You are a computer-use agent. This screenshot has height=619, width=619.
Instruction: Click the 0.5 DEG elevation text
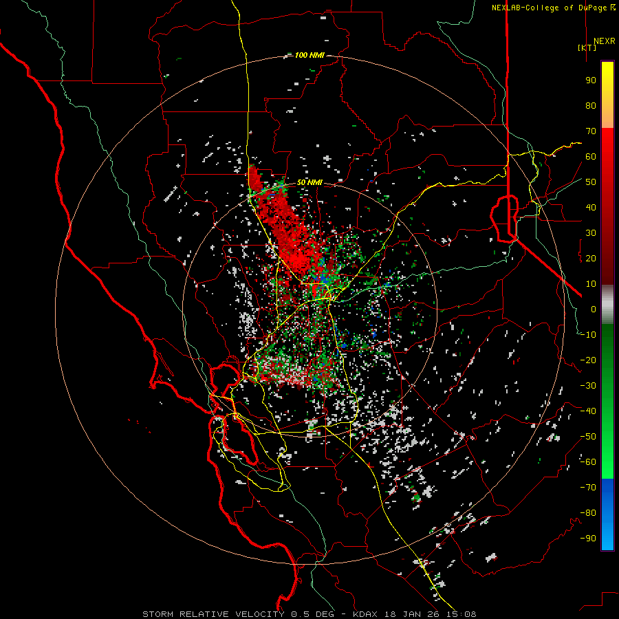tap(313, 614)
